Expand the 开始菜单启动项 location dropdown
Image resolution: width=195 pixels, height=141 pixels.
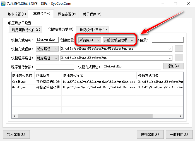tap(119, 40)
